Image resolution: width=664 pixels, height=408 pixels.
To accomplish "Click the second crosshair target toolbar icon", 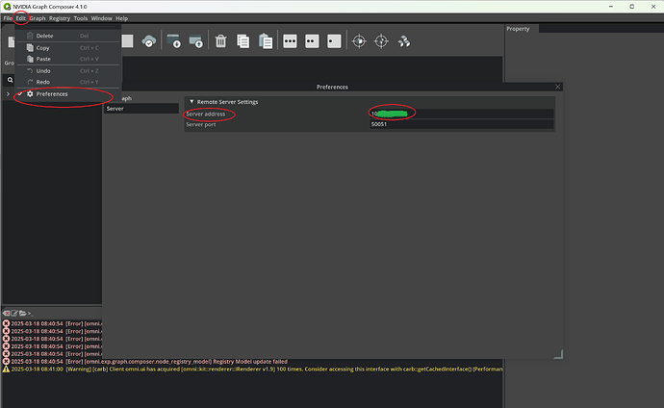I will tap(381, 41).
